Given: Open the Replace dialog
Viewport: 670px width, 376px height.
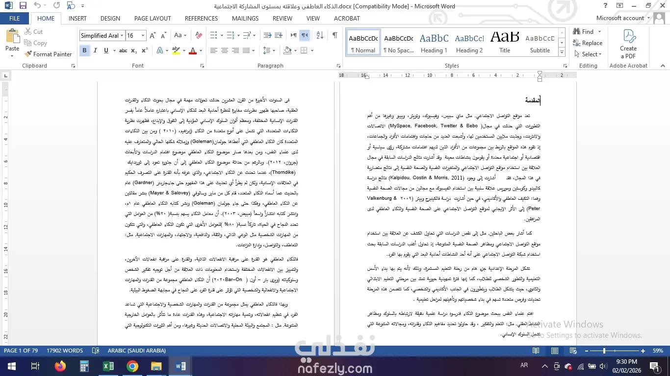Looking at the screenshot, I should 588,43.
